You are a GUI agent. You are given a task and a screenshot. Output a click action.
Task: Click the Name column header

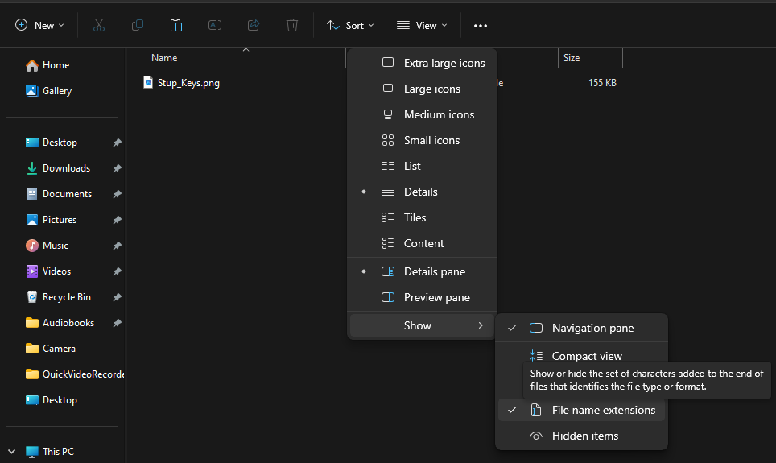click(164, 58)
